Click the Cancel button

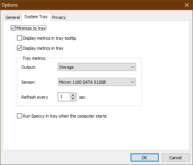tap(176, 158)
